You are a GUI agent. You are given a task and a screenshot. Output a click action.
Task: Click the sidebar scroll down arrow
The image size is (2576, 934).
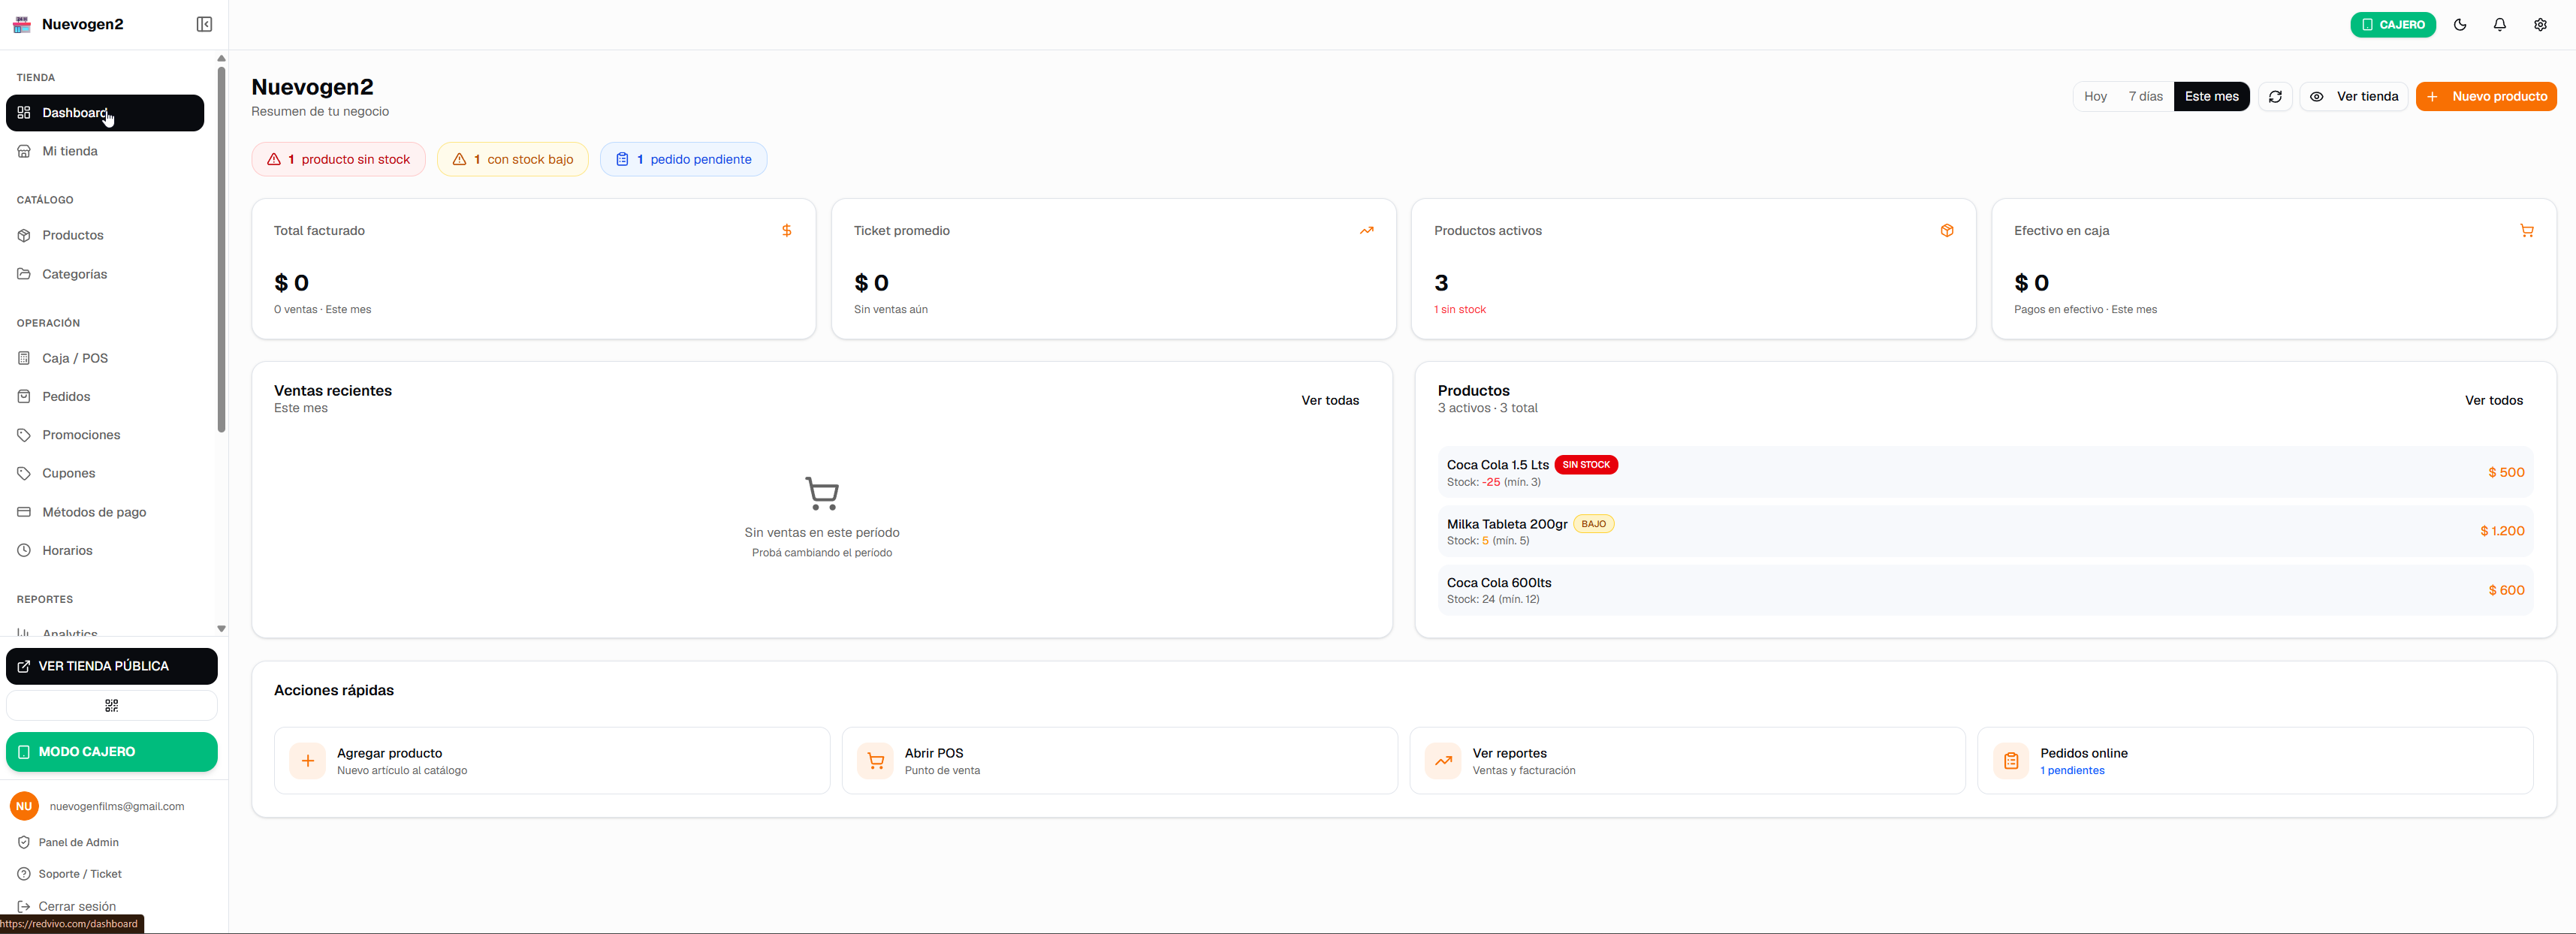(x=221, y=629)
